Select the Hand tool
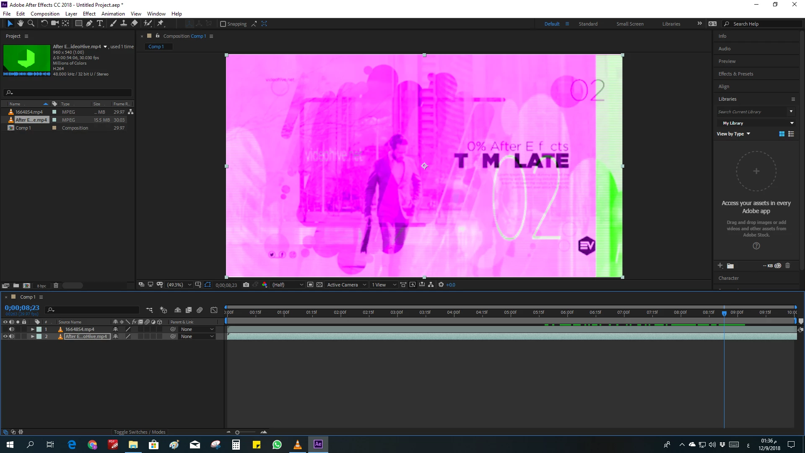Viewport: 805px width, 453px height. [20, 23]
